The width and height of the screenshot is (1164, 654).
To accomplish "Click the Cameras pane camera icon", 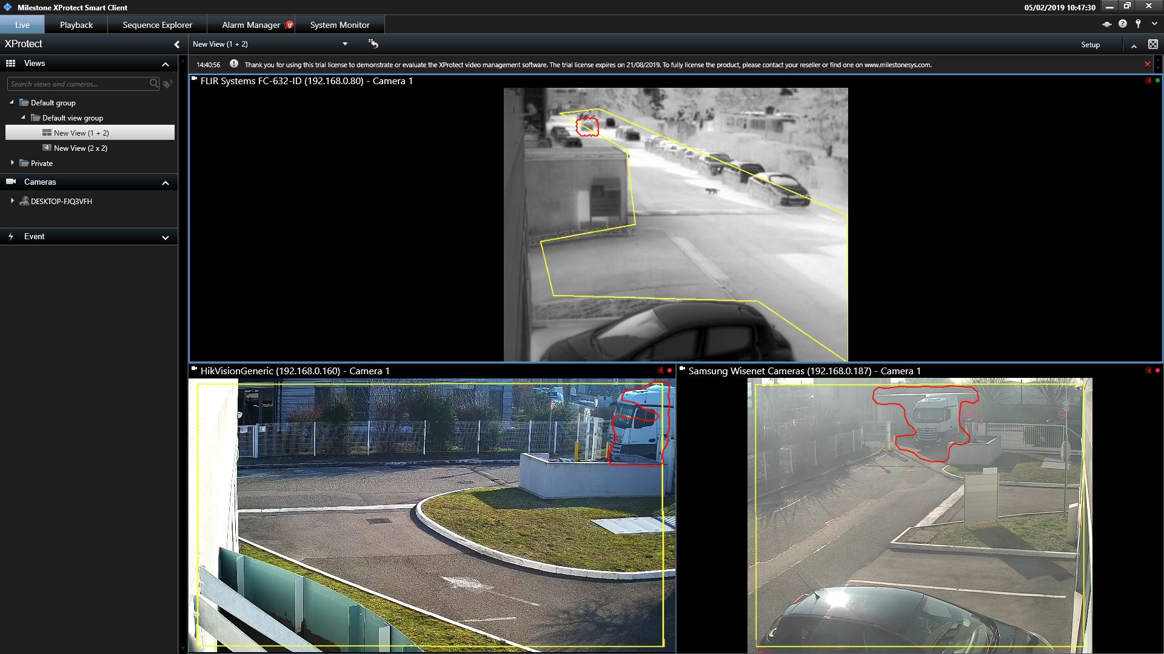I will tap(11, 182).
